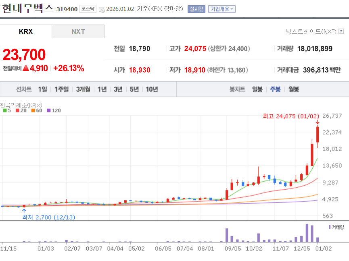Select the 10년 line chart period

[152, 89]
